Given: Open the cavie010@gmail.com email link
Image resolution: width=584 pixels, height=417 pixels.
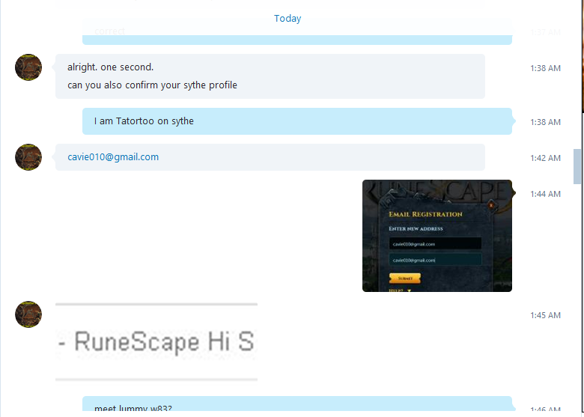Looking at the screenshot, I should click(x=113, y=157).
